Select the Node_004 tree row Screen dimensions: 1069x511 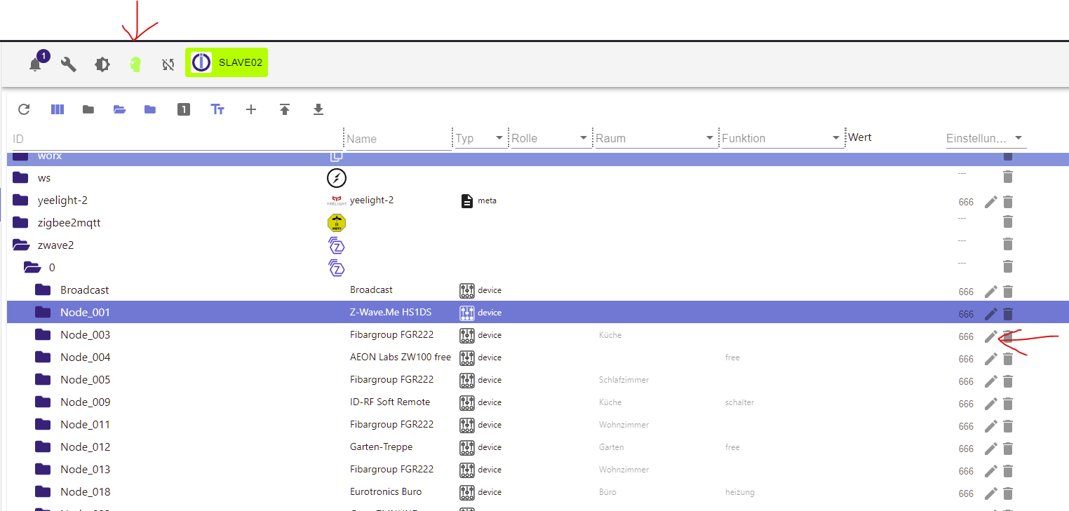pyautogui.click(x=537, y=357)
